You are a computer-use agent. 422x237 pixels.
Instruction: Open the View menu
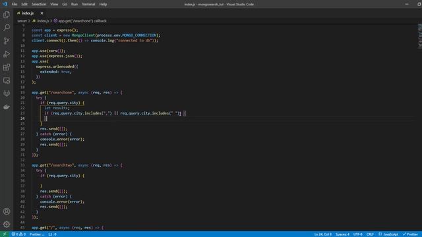pos(54,4)
